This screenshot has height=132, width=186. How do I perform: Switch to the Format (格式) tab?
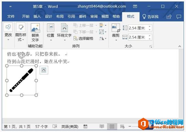[130, 16]
